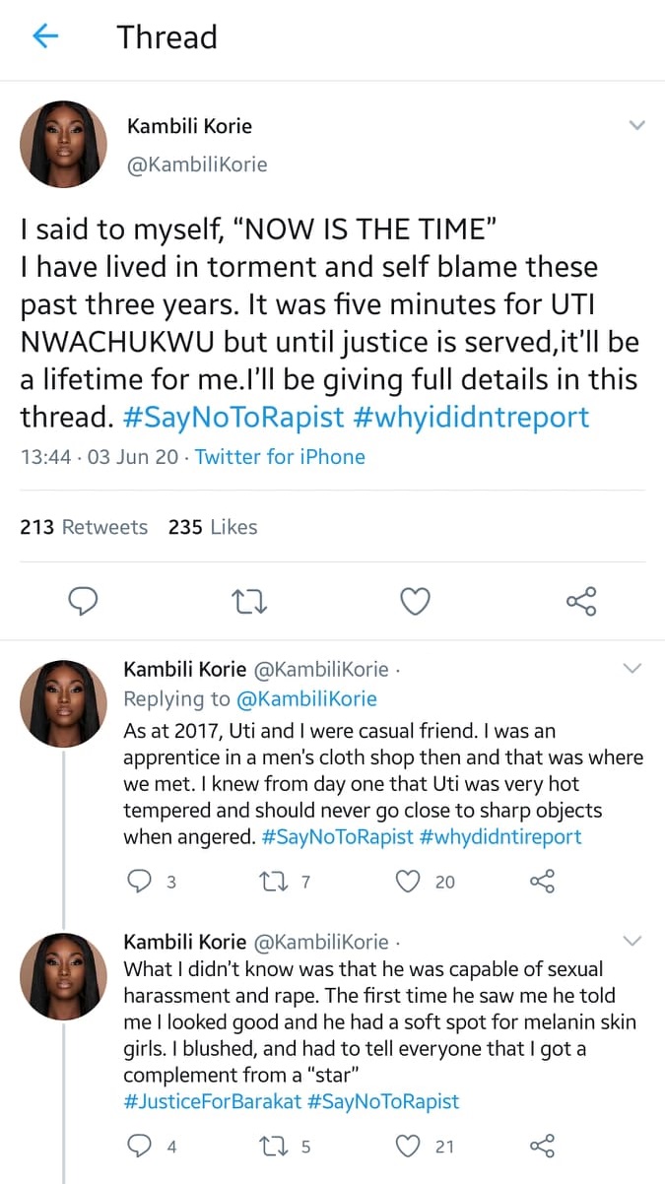Open the "Replying to @KambiliKorie" mention
Image resolution: width=665 pixels, height=1184 pixels.
306,698
